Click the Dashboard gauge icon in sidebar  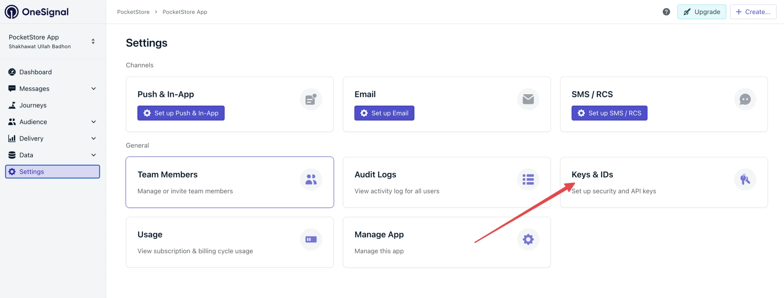point(12,72)
